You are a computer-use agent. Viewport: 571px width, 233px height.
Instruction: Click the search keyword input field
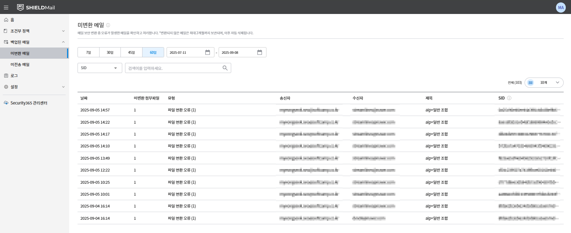coord(174,68)
